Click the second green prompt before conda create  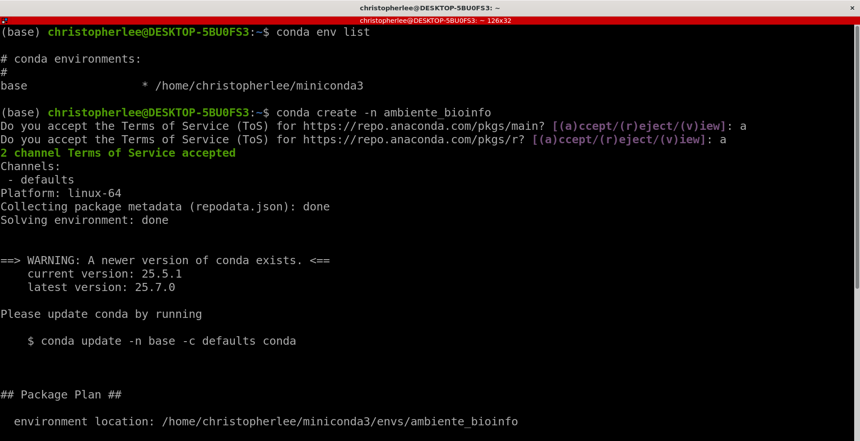pos(148,113)
